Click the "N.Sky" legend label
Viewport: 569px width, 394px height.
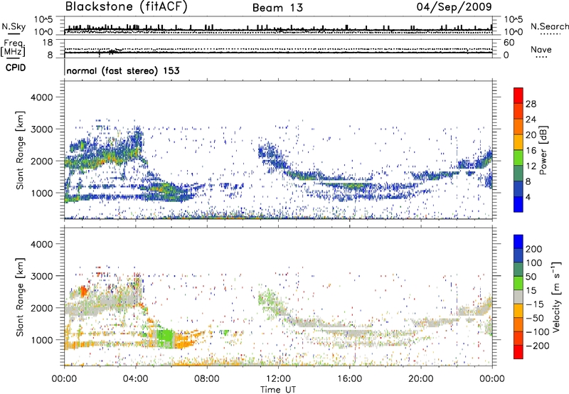pyautogui.click(x=14, y=26)
